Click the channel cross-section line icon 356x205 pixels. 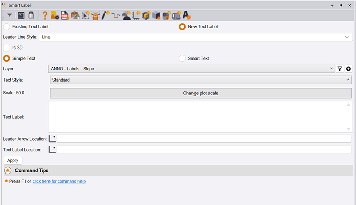(116, 15)
